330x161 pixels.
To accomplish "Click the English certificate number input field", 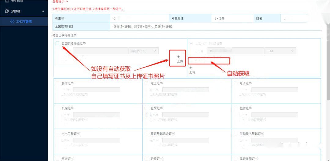I will click(x=100, y=51).
